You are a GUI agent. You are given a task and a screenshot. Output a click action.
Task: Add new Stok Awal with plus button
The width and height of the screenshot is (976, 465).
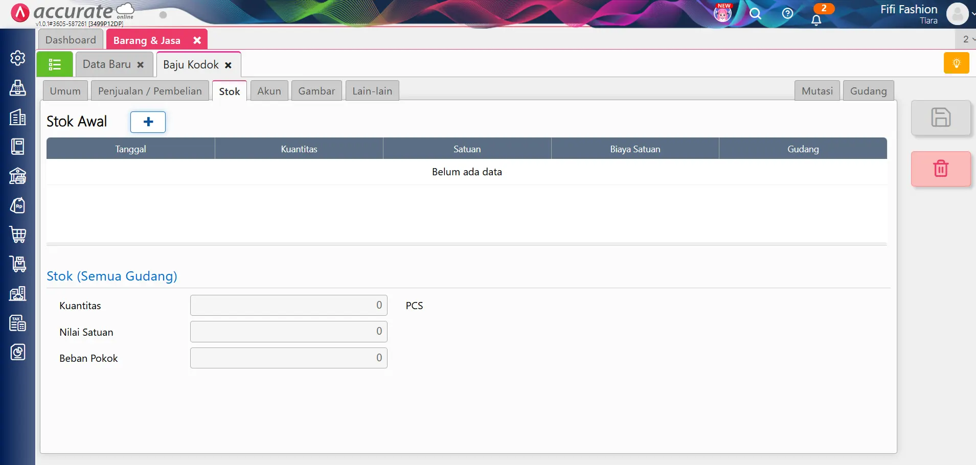(148, 122)
